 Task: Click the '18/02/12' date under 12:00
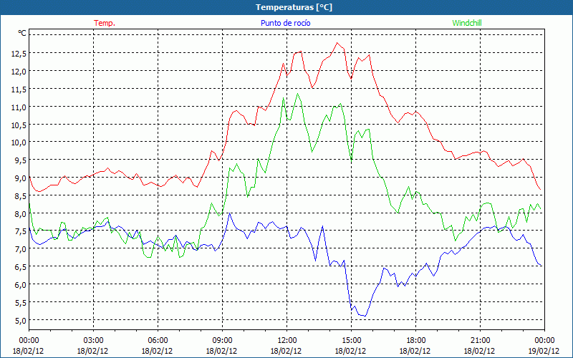[286, 351]
